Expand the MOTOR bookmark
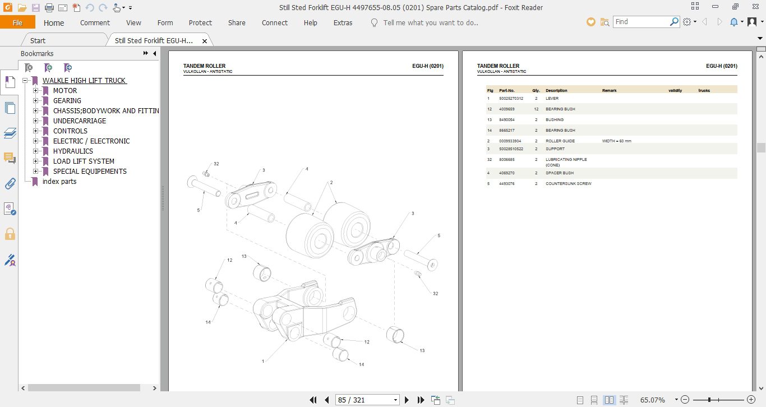The image size is (766, 407). point(36,91)
